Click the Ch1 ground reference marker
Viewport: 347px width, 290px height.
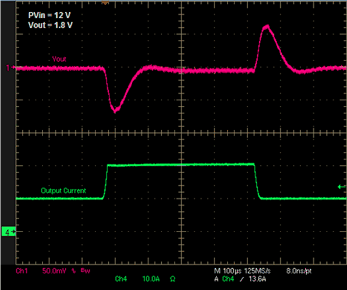point(10,67)
